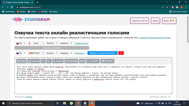
Task: Click the redo arrow in the editor toolbar
Action: coord(49,61)
